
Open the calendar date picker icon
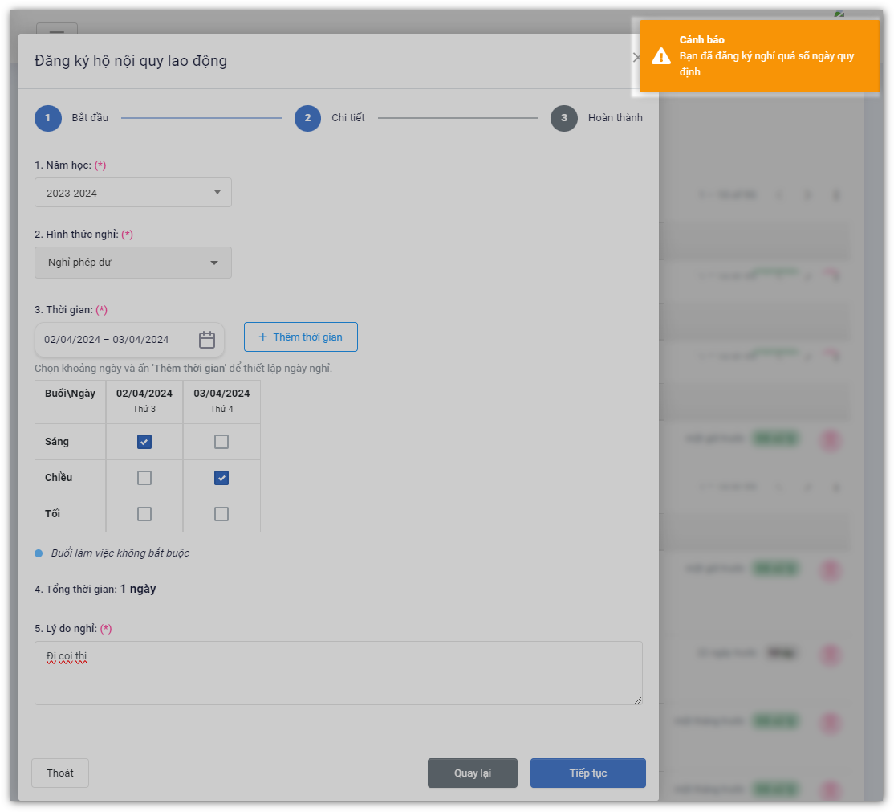pyautogui.click(x=207, y=340)
